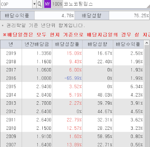Select the 2013 year row
The image size is (150, 147).
72,103
